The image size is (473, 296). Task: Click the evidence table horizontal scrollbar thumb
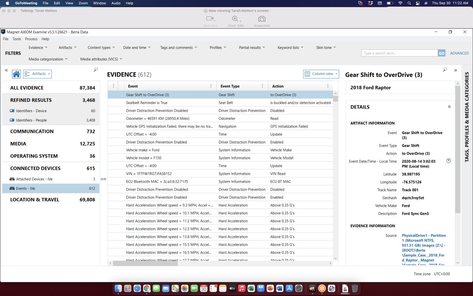click(145, 263)
